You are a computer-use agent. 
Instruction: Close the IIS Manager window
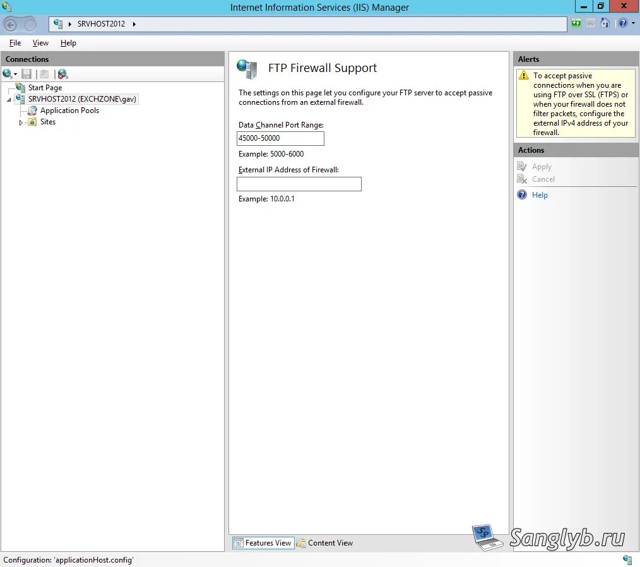[624, 6]
